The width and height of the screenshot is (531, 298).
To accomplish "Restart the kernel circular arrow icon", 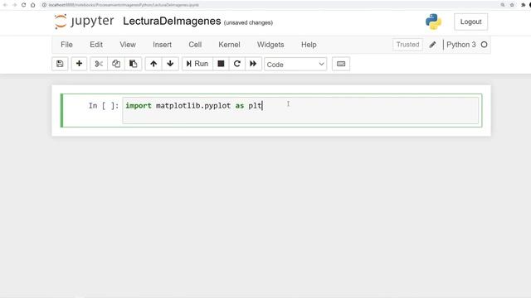I will point(237,64).
